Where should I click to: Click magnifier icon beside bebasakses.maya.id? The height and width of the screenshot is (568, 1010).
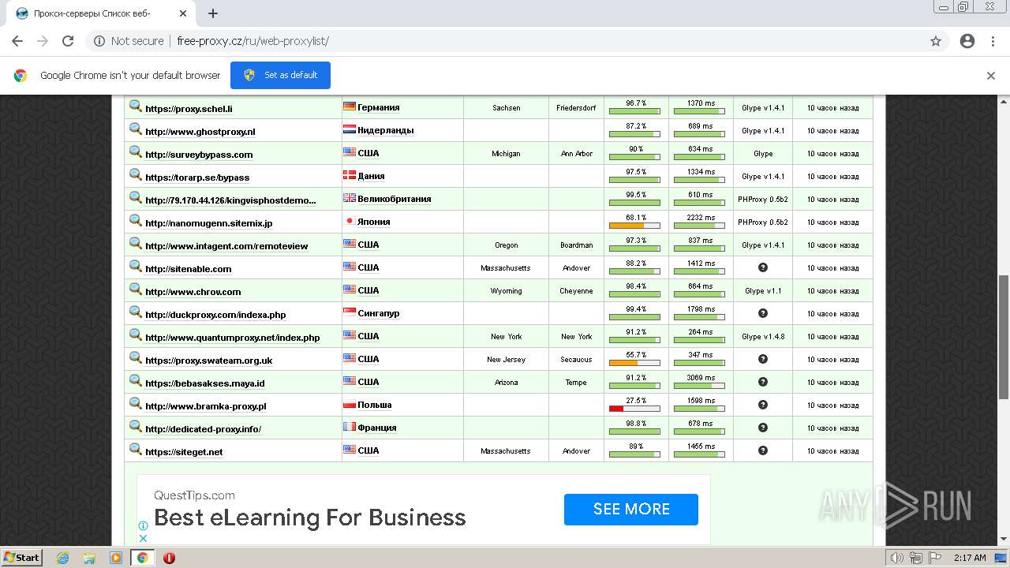coord(136,381)
